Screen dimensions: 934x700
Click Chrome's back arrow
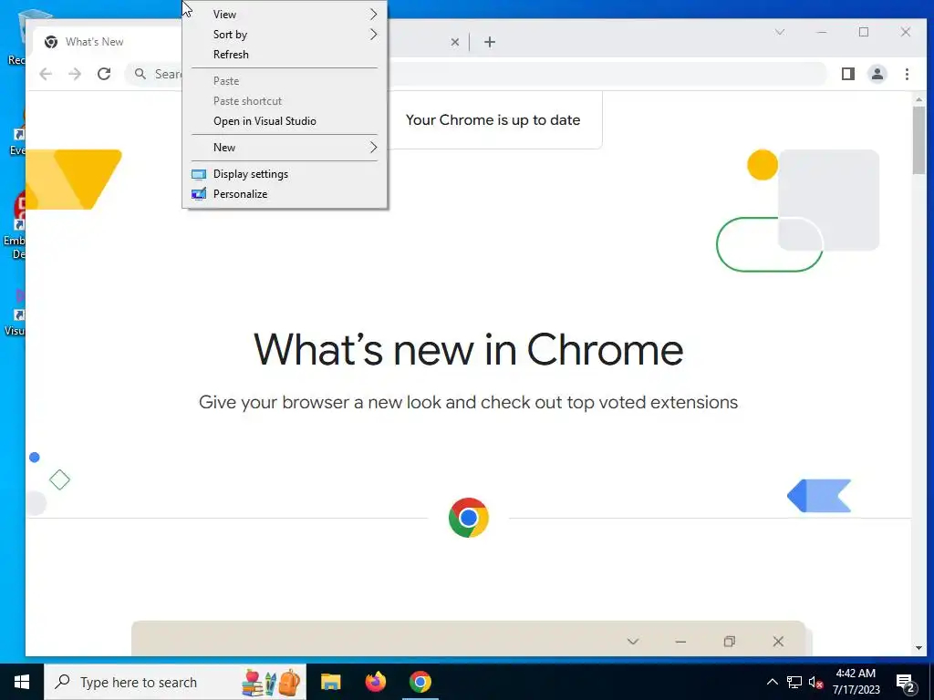(46, 74)
